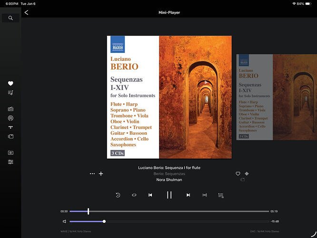Click the playback progress slider handle

[89, 211]
